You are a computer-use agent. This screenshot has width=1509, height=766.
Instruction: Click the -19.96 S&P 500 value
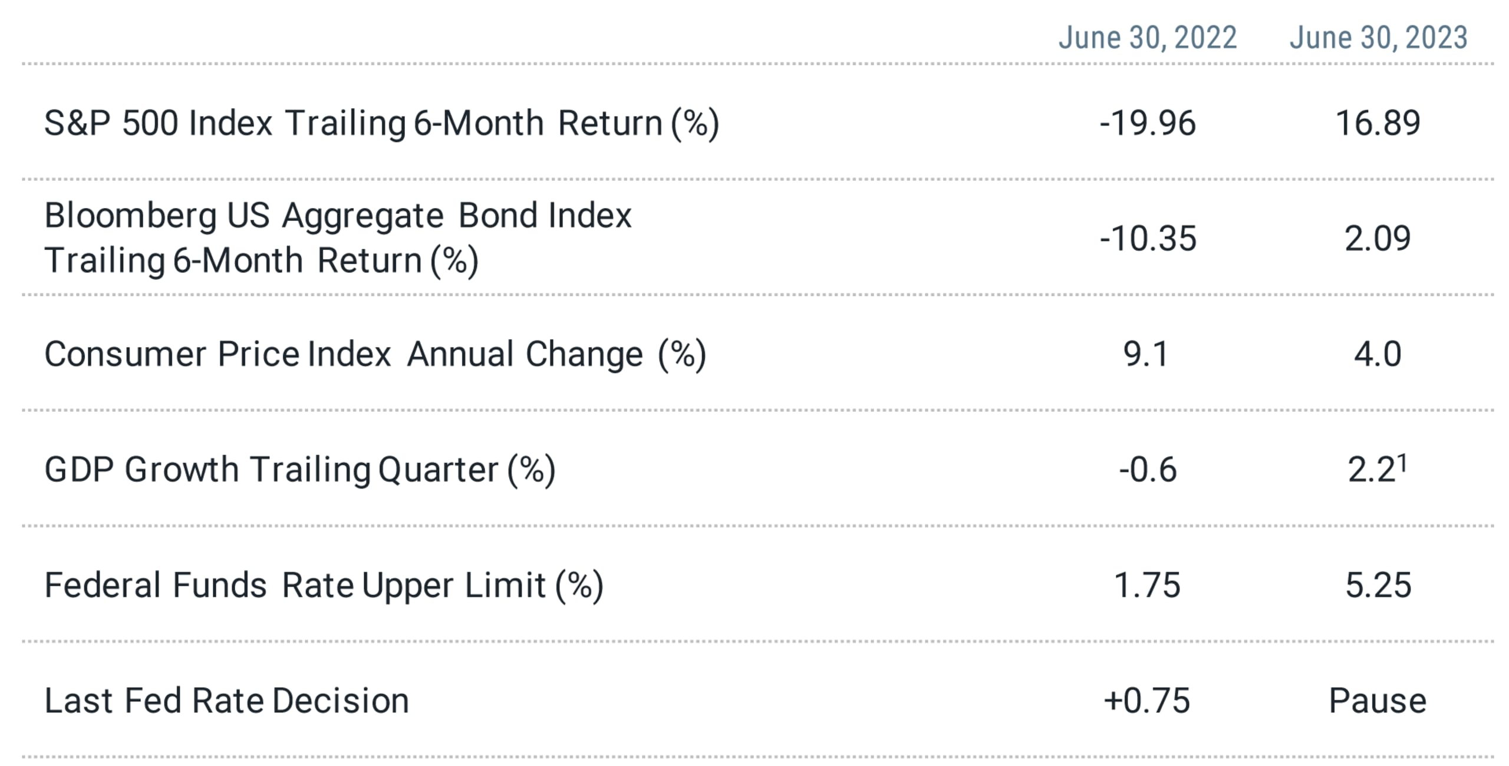click(1147, 123)
